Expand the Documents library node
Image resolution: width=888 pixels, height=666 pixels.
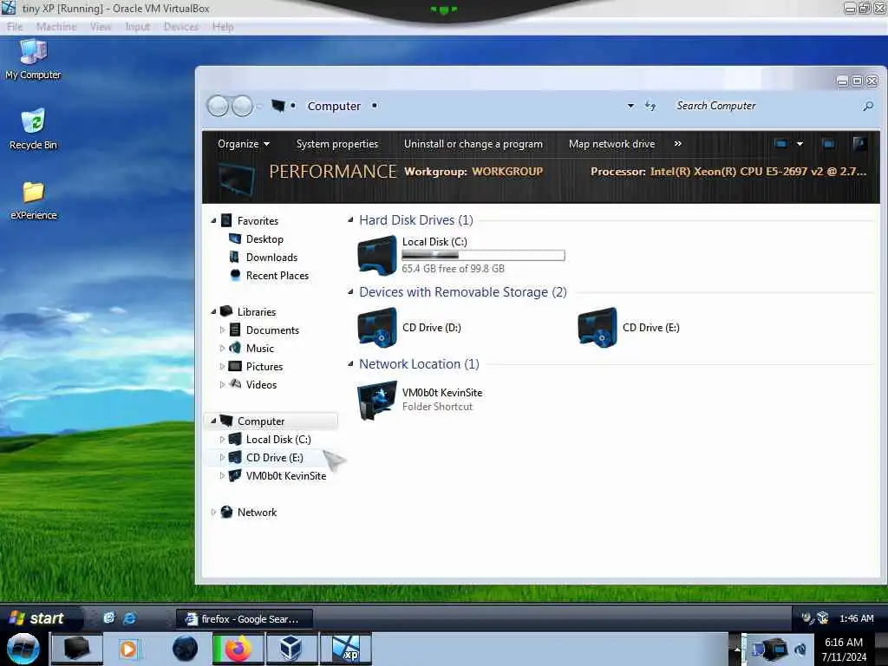222,330
